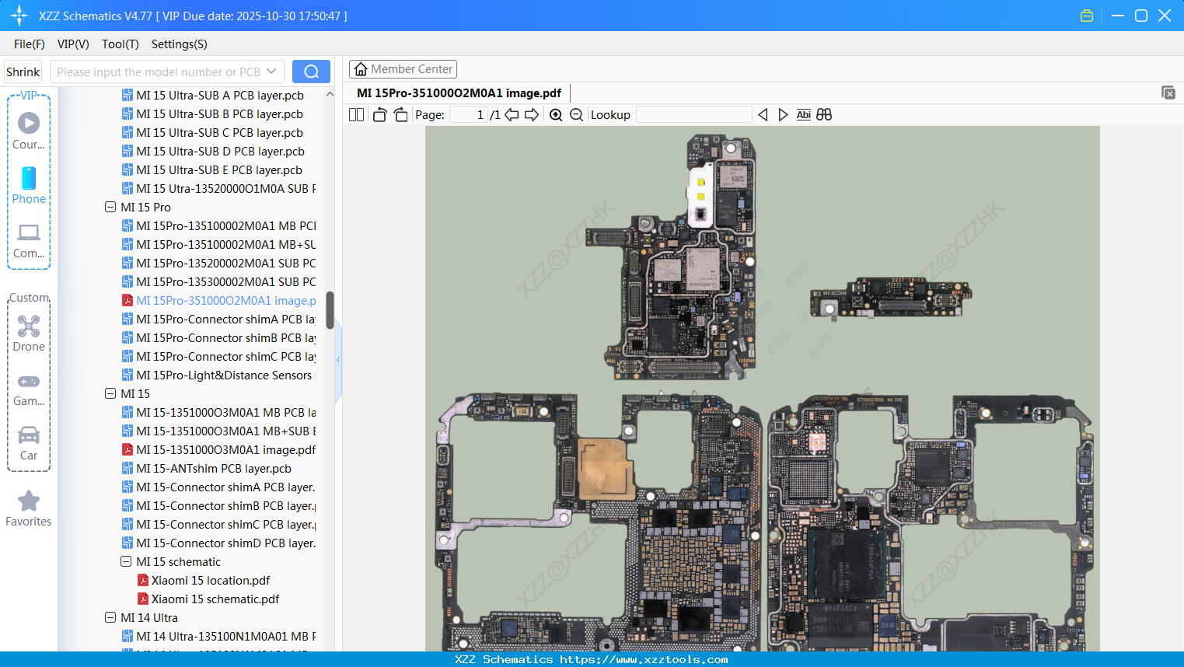
Task: Zoom in on the PDF page
Action: coord(556,114)
